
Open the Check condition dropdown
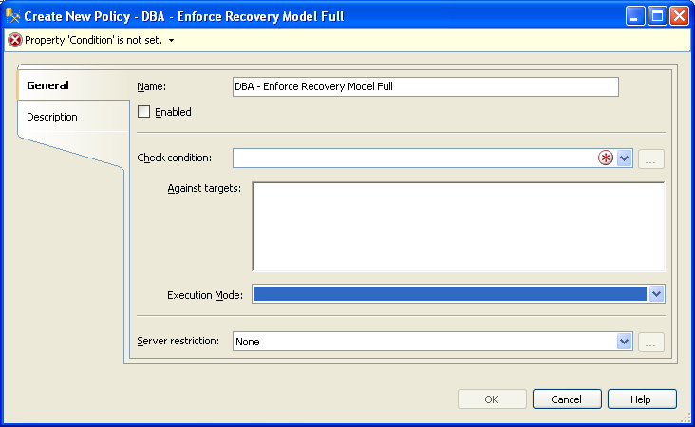(624, 158)
